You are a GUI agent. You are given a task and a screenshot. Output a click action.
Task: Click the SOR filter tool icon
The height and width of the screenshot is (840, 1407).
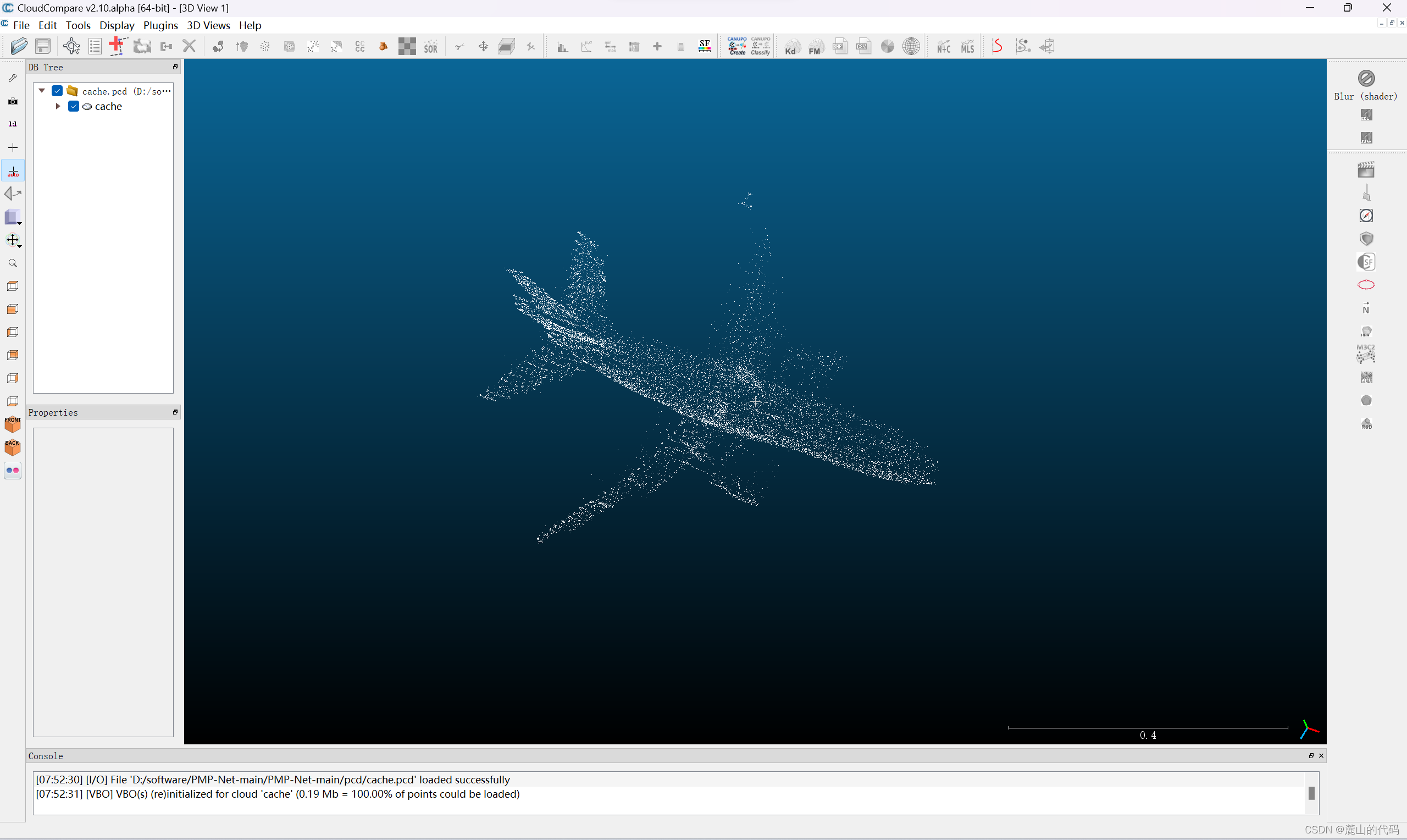coord(430,46)
